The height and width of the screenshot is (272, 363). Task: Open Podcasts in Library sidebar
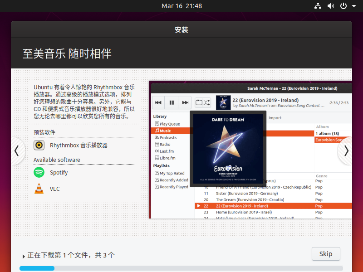coord(168,138)
